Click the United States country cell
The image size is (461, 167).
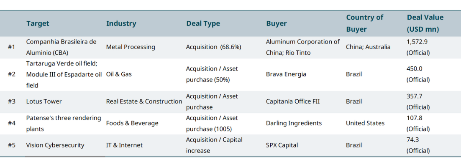click(365, 124)
